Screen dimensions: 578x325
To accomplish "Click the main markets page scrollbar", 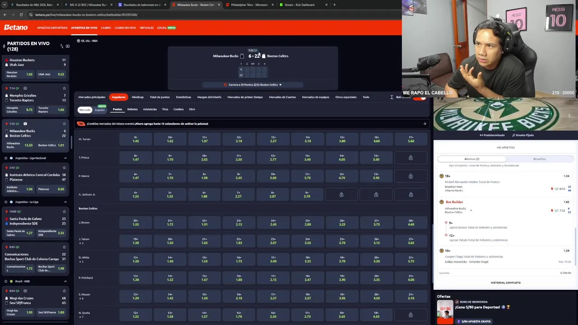I will (x=432, y=253).
